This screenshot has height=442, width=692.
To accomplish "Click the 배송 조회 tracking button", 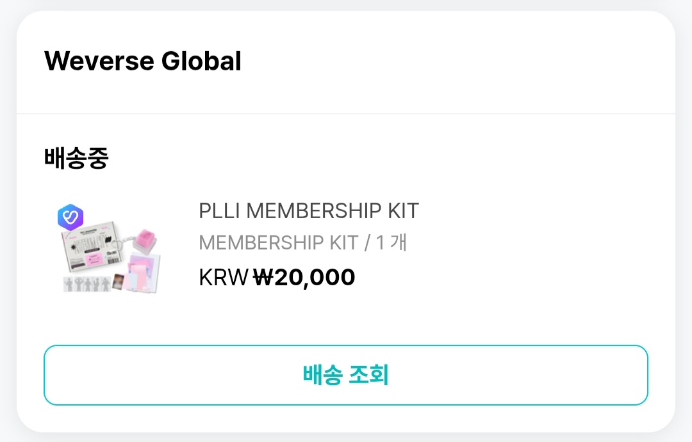I will coord(346,375).
